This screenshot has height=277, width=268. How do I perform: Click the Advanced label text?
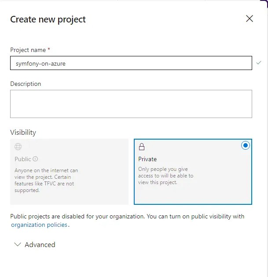point(40,245)
